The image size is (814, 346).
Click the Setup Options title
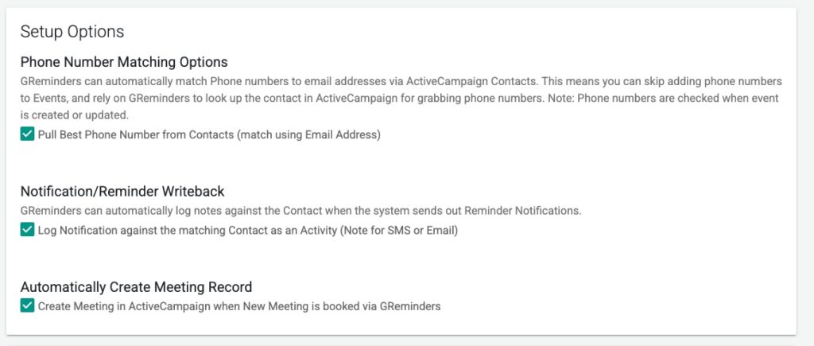click(x=72, y=32)
